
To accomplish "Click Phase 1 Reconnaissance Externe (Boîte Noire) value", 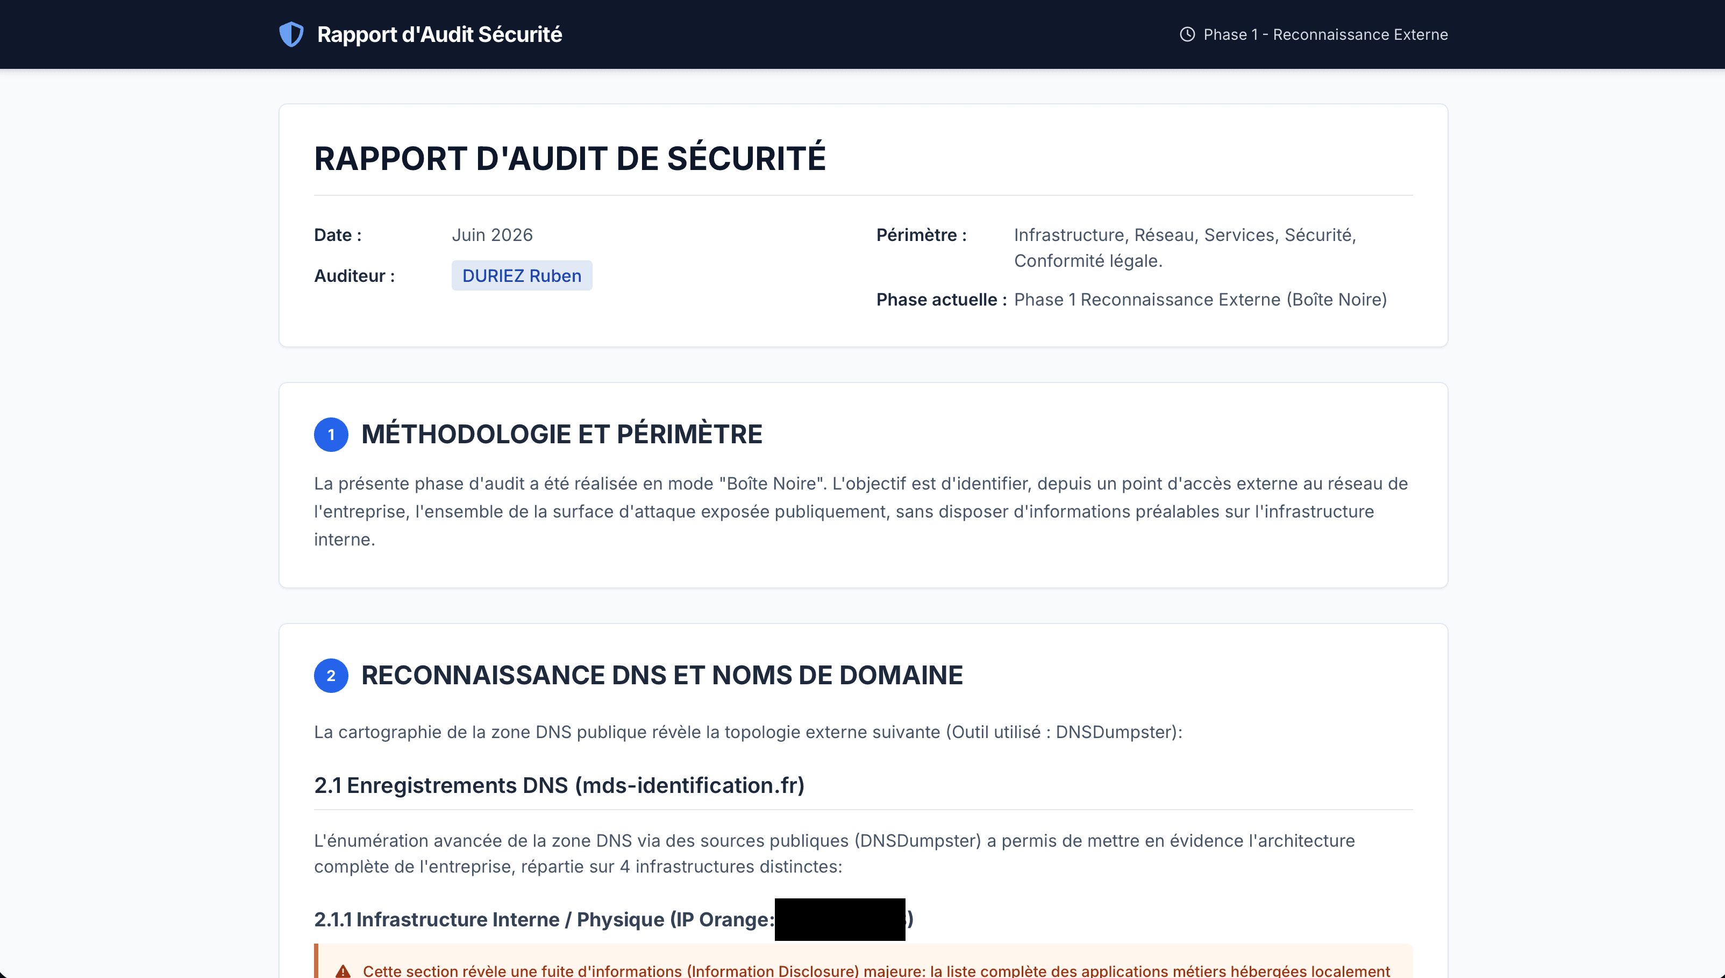I will [1200, 300].
